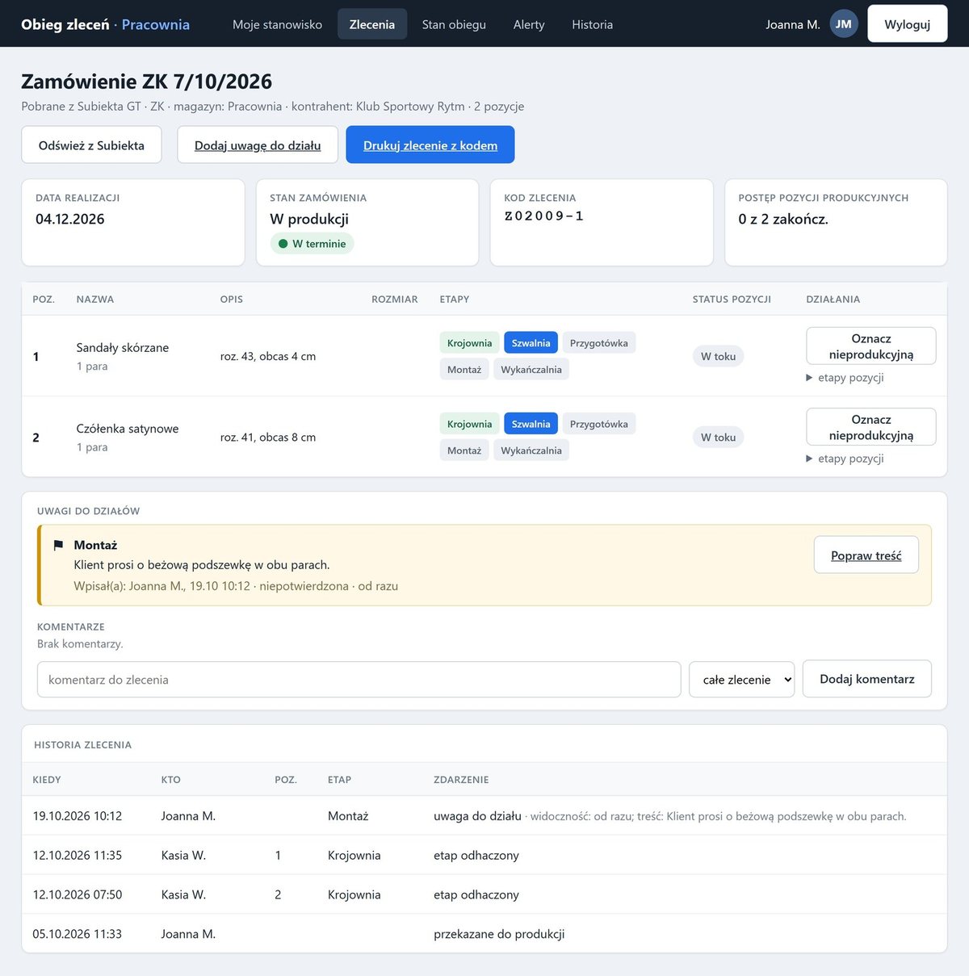Click Drukuj zlecenie z kodem
Screen dimensions: 969x976
430,145
